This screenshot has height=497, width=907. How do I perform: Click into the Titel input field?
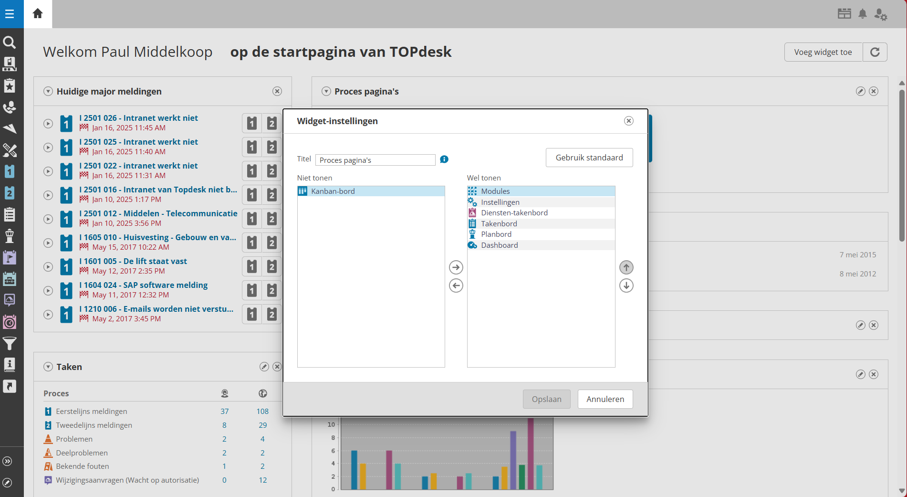pos(375,160)
